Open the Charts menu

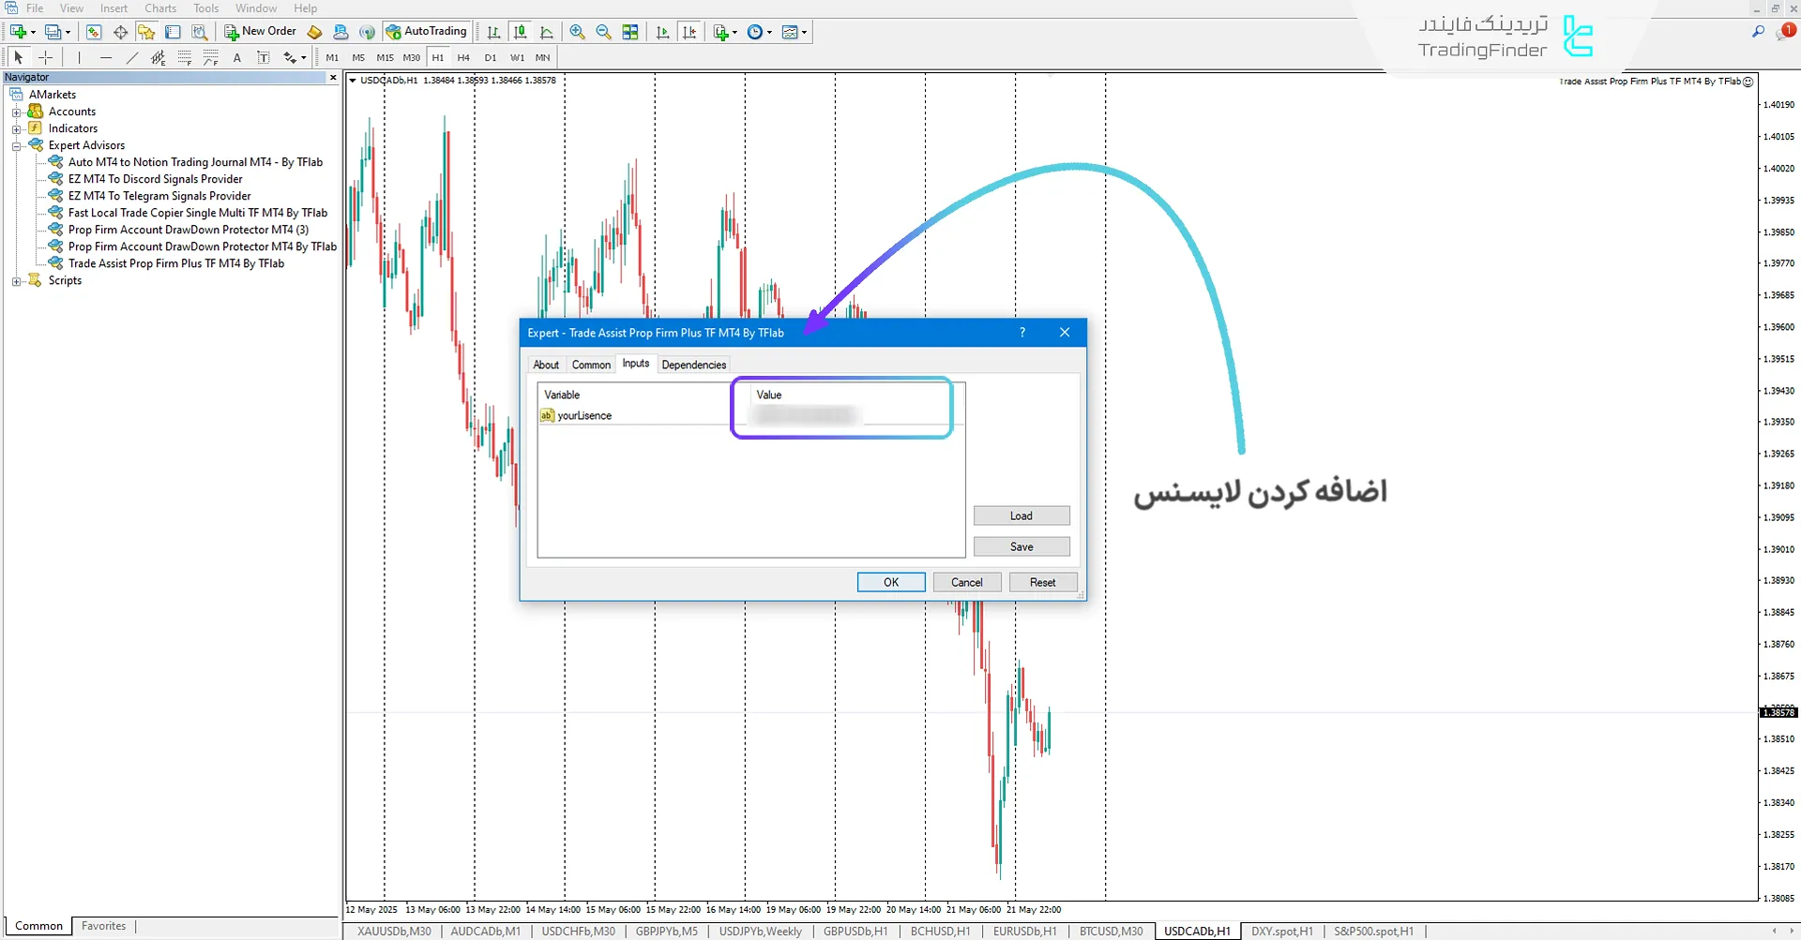[x=160, y=7]
